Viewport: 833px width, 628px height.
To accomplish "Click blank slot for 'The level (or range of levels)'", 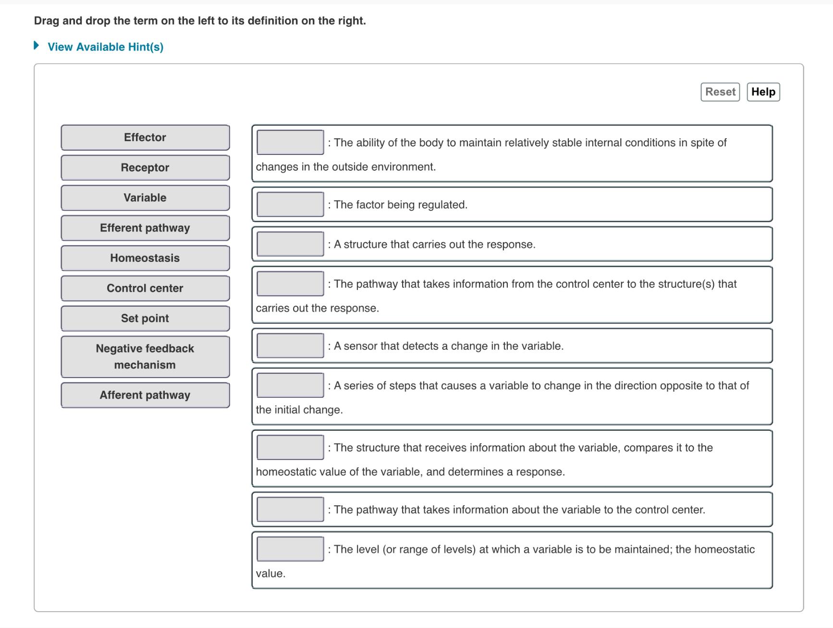I will pyautogui.click(x=290, y=549).
